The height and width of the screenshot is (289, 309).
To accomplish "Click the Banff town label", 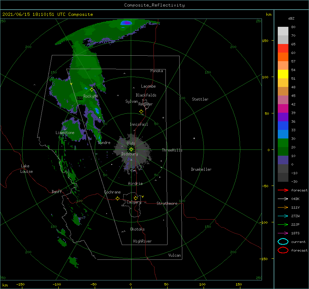I will (x=57, y=192).
